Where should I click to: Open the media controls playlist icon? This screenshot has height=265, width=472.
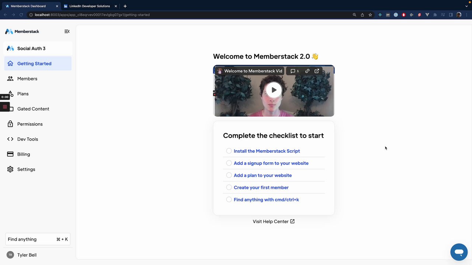[443, 15]
